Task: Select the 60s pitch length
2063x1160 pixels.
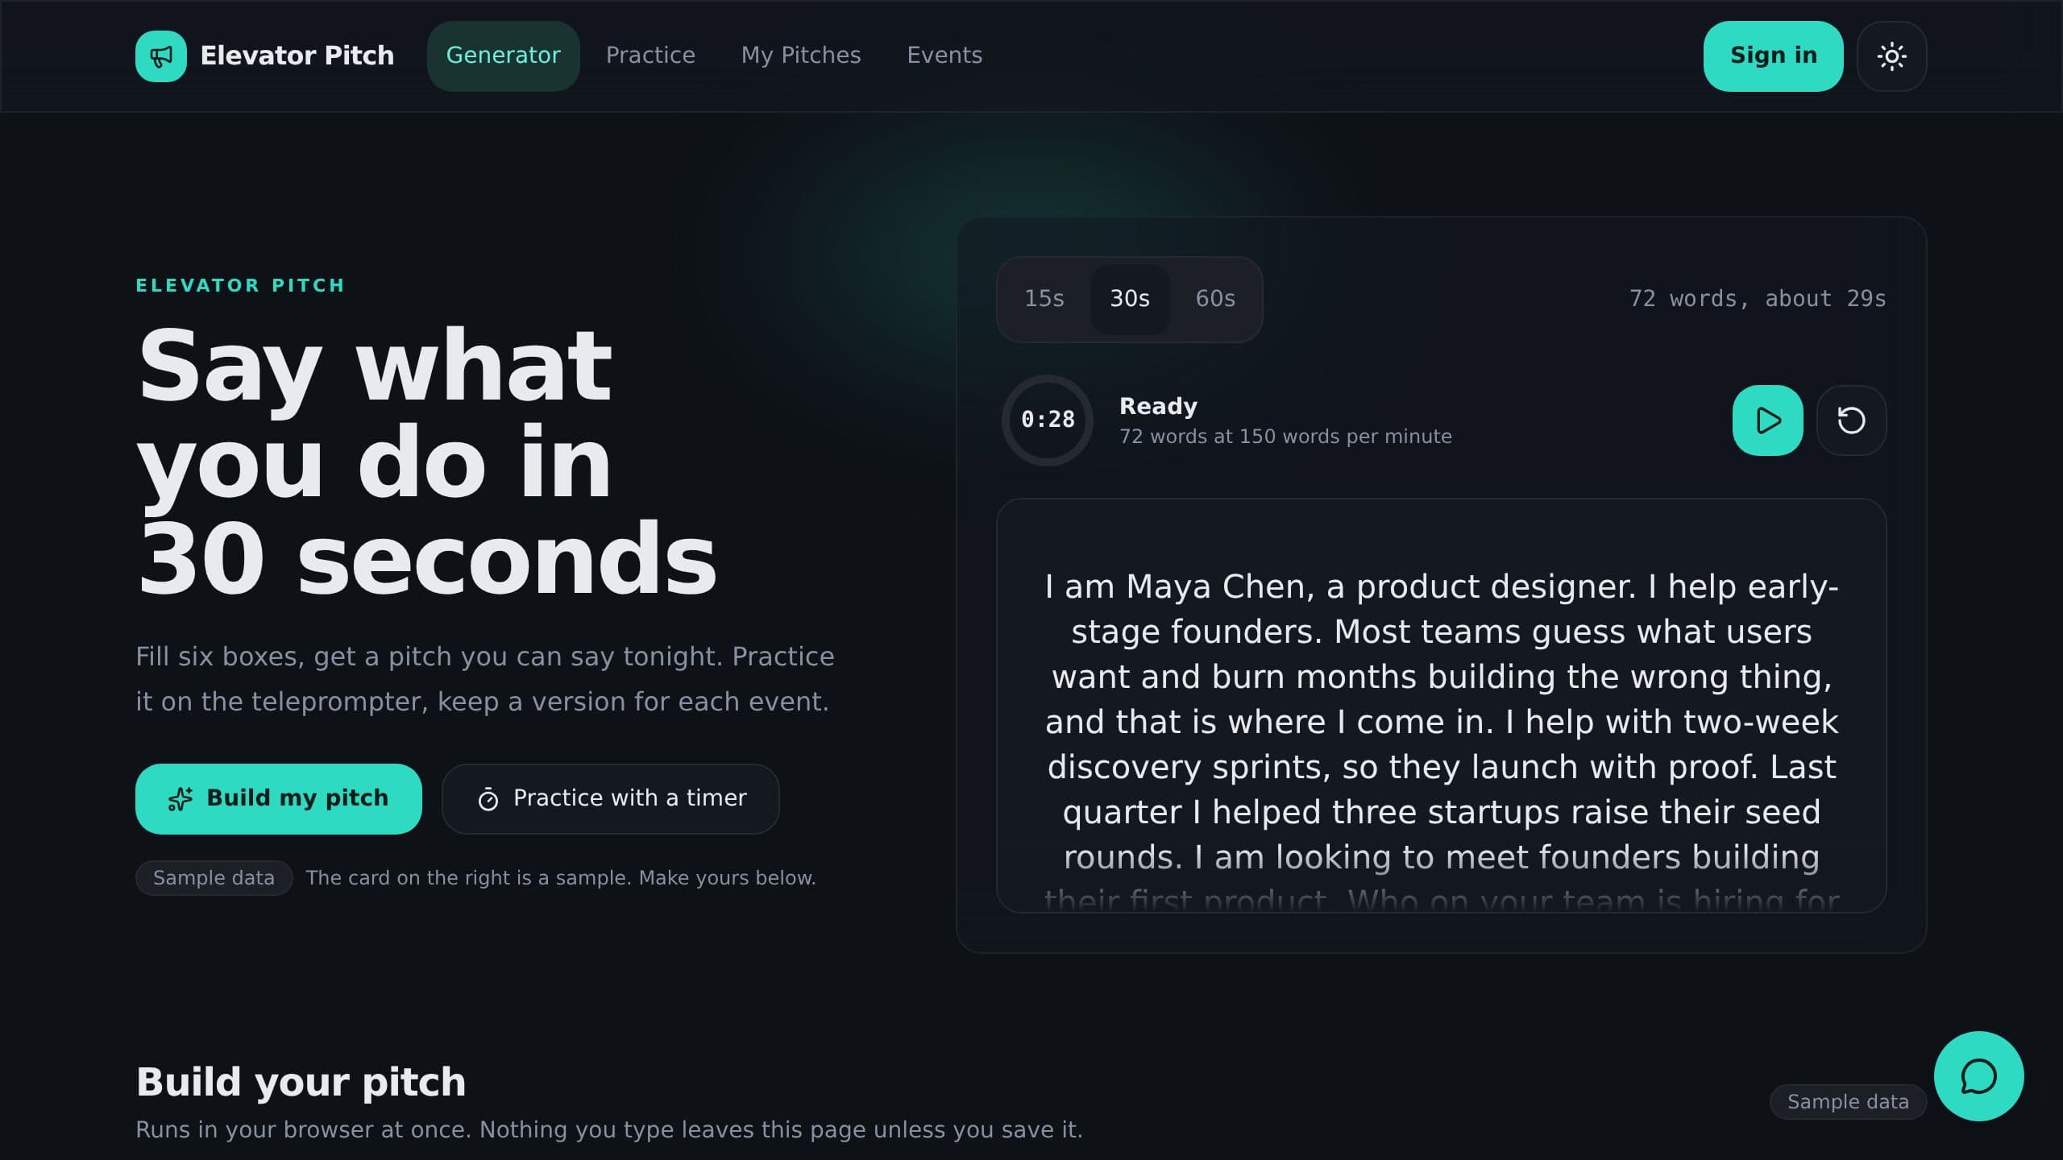Action: pos(1215,299)
